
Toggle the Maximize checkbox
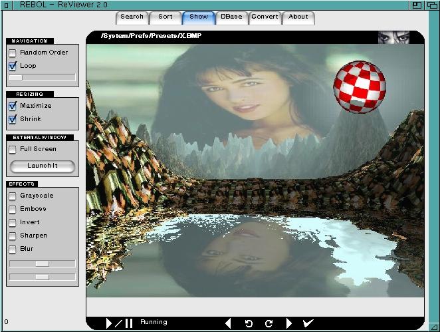13,106
